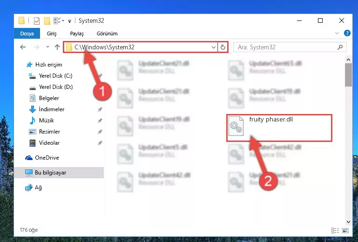
Task: Close the System32 Explorer window
Action: [342, 21]
